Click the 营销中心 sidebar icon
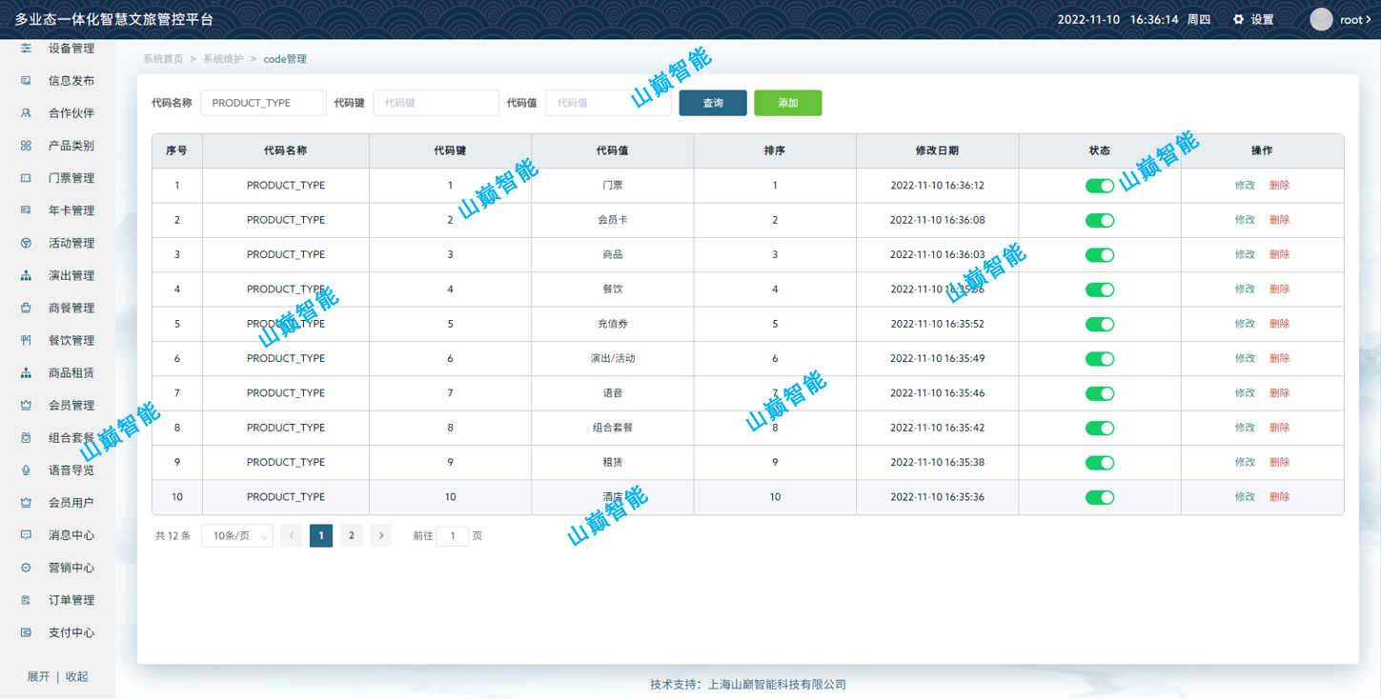 click(x=26, y=568)
